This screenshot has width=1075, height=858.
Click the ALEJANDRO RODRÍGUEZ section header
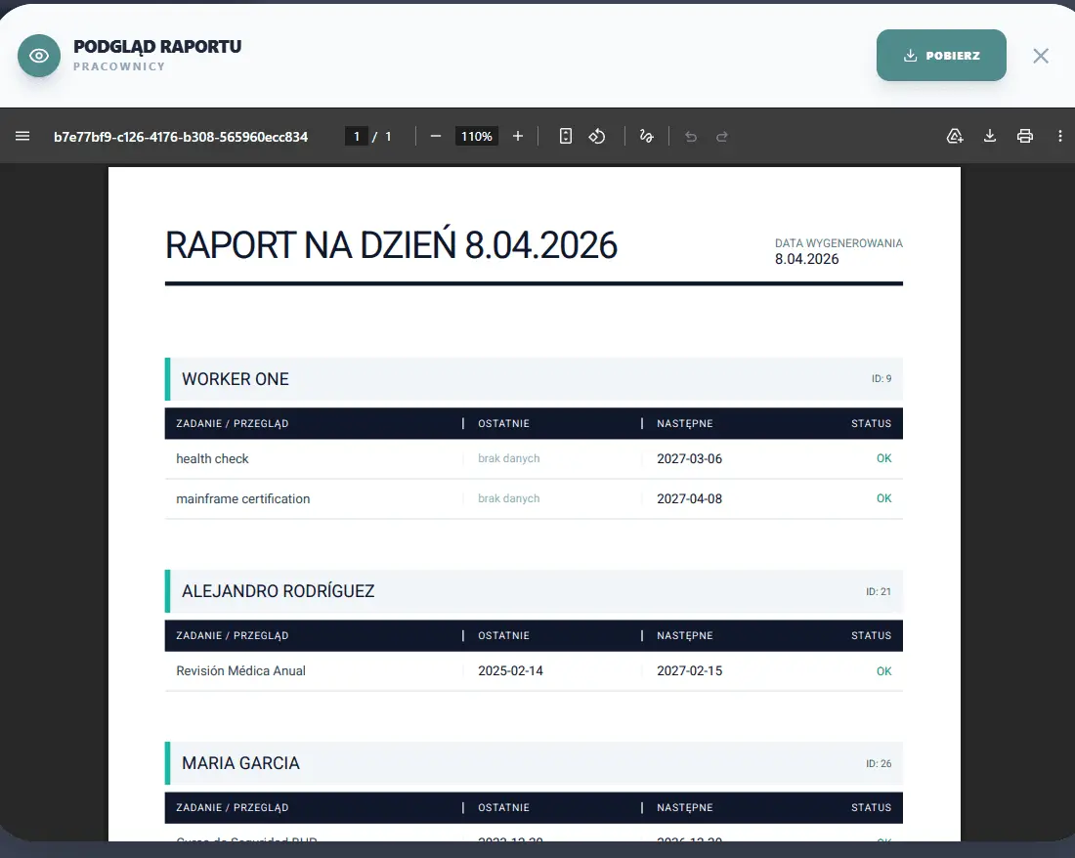[534, 591]
